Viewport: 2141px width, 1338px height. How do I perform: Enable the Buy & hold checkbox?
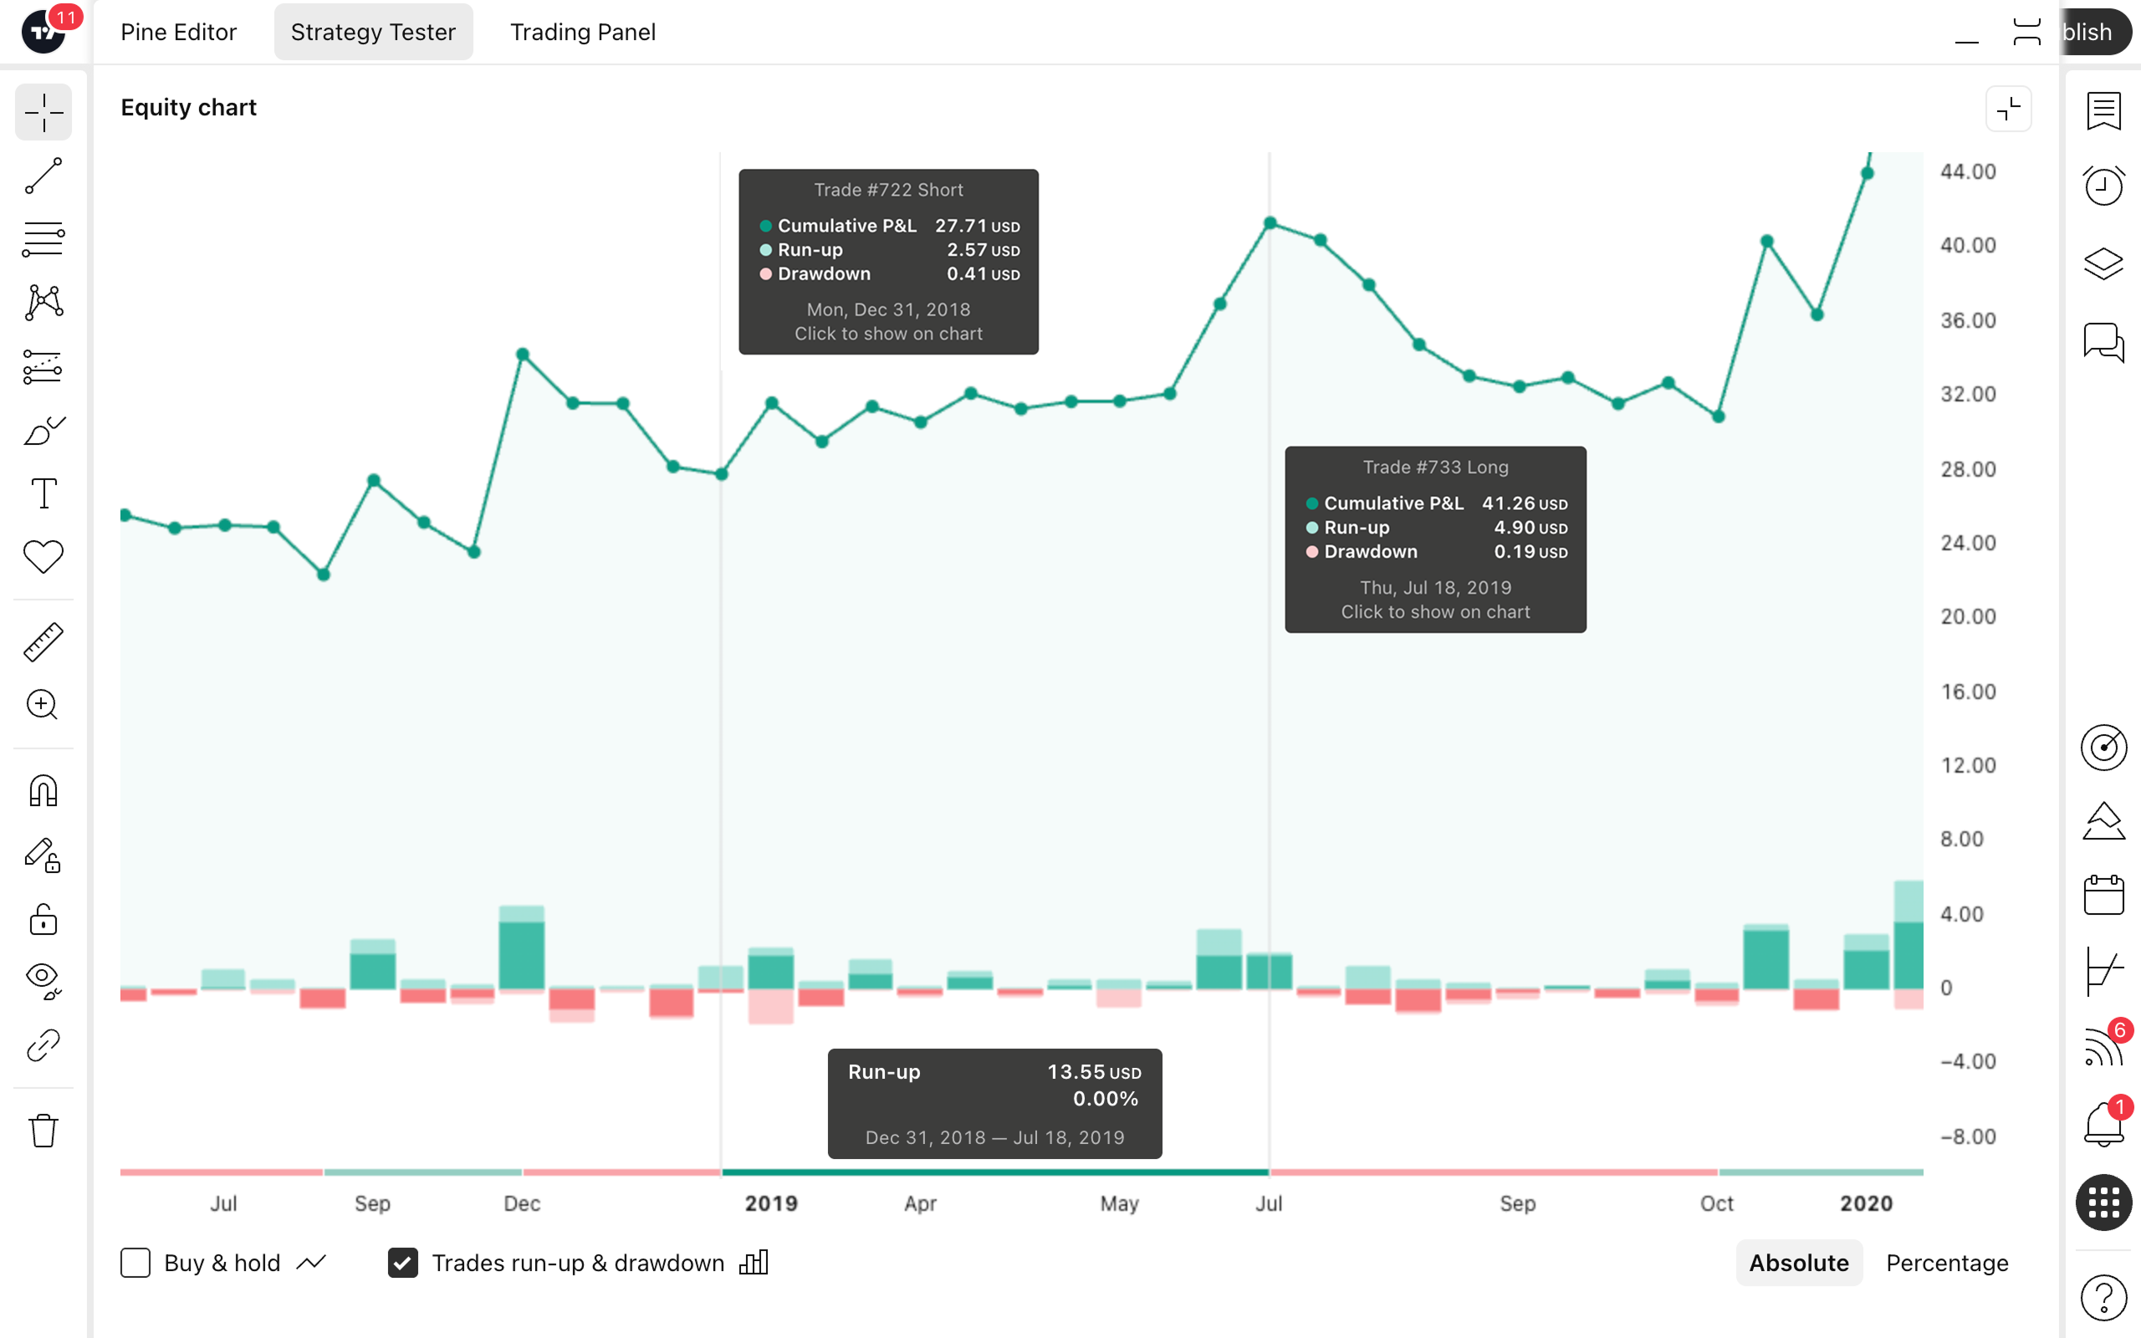click(135, 1263)
